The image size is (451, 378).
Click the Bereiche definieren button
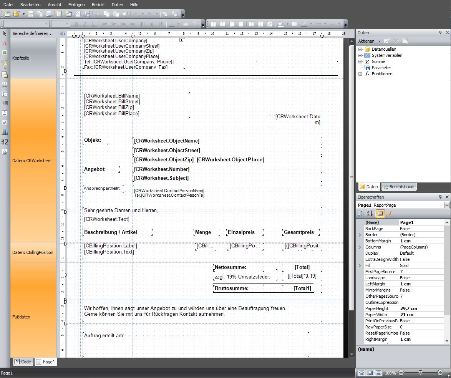pyautogui.click(x=33, y=33)
